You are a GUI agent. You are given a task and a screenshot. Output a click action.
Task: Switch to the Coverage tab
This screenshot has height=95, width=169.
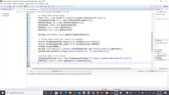click(87, 72)
